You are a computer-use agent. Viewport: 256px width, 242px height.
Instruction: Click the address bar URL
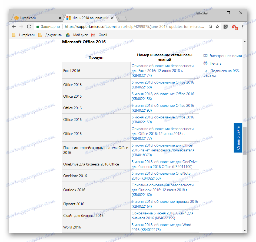point(134,26)
